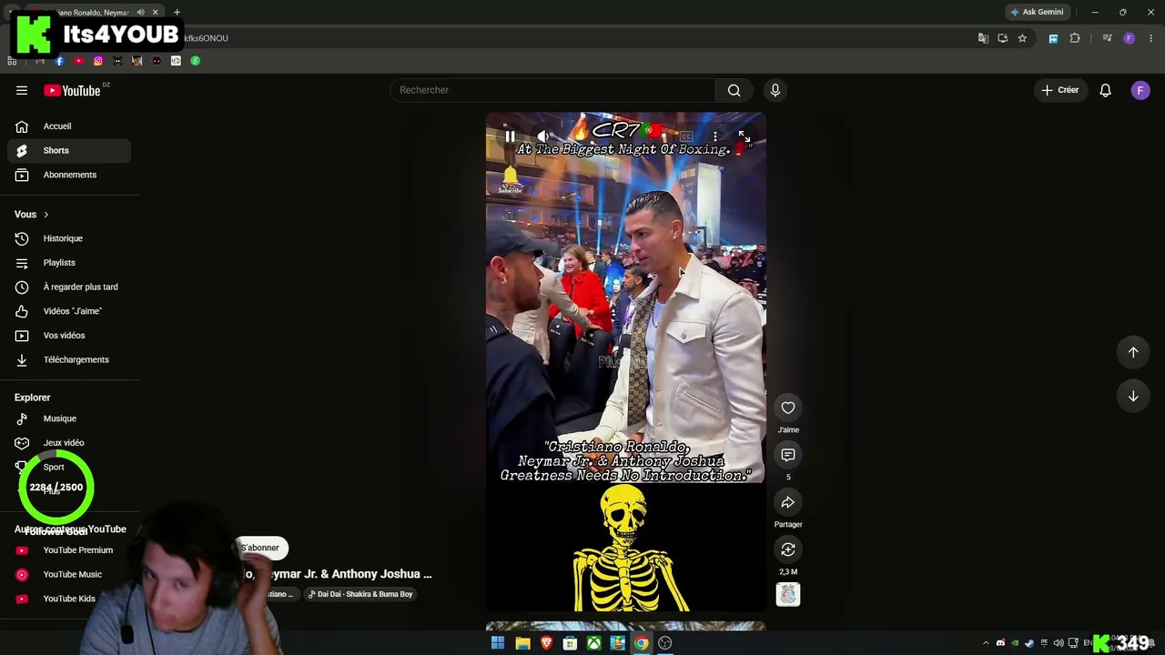Open OBS Studio from the taskbar

point(665,643)
